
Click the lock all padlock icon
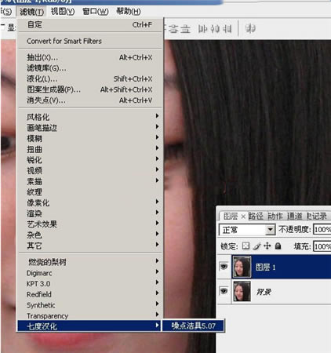pyautogui.click(x=278, y=246)
